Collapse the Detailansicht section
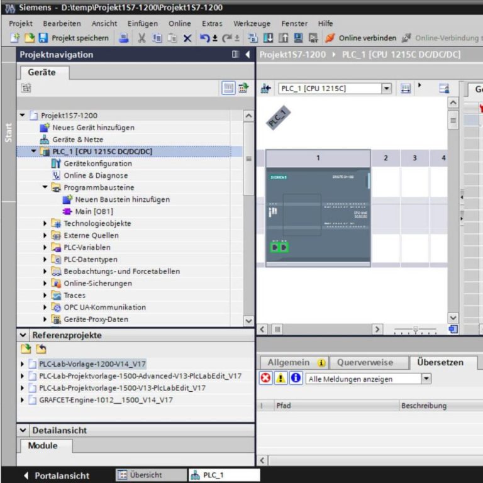Viewport: 483px width, 483px height. click(x=23, y=430)
